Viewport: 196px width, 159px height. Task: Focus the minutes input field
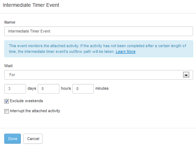coord(83,89)
